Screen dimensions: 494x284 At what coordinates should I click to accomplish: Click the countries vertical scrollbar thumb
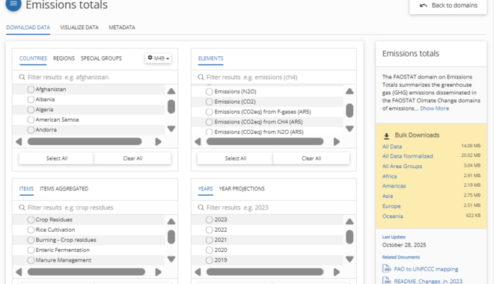click(x=171, y=106)
